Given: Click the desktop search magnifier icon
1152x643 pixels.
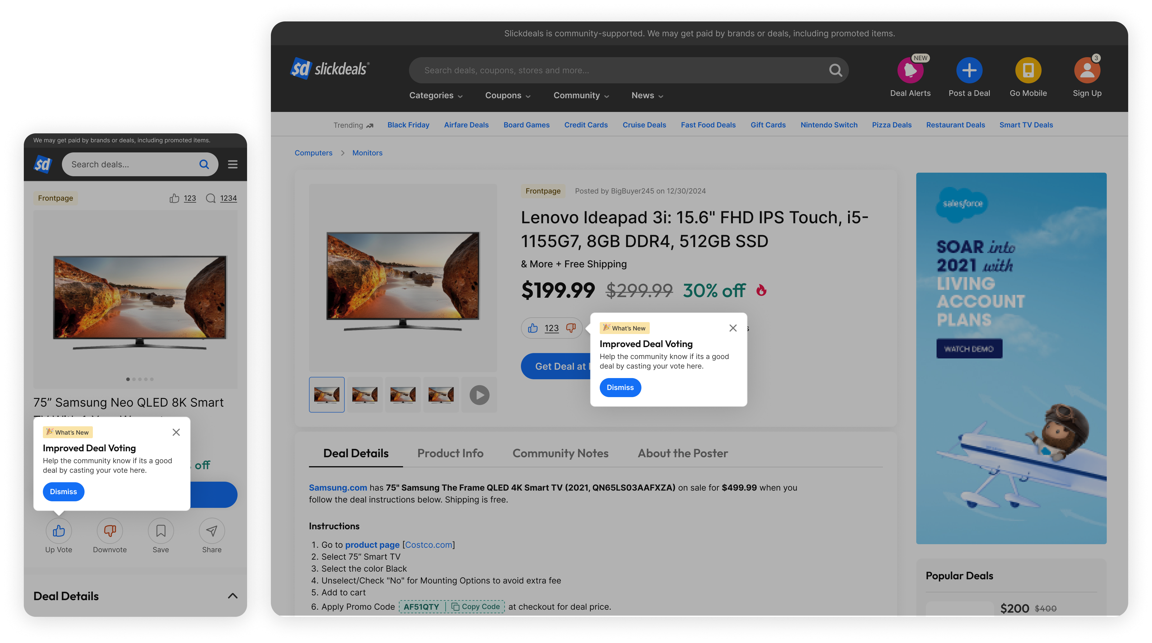Looking at the screenshot, I should pos(835,70).
